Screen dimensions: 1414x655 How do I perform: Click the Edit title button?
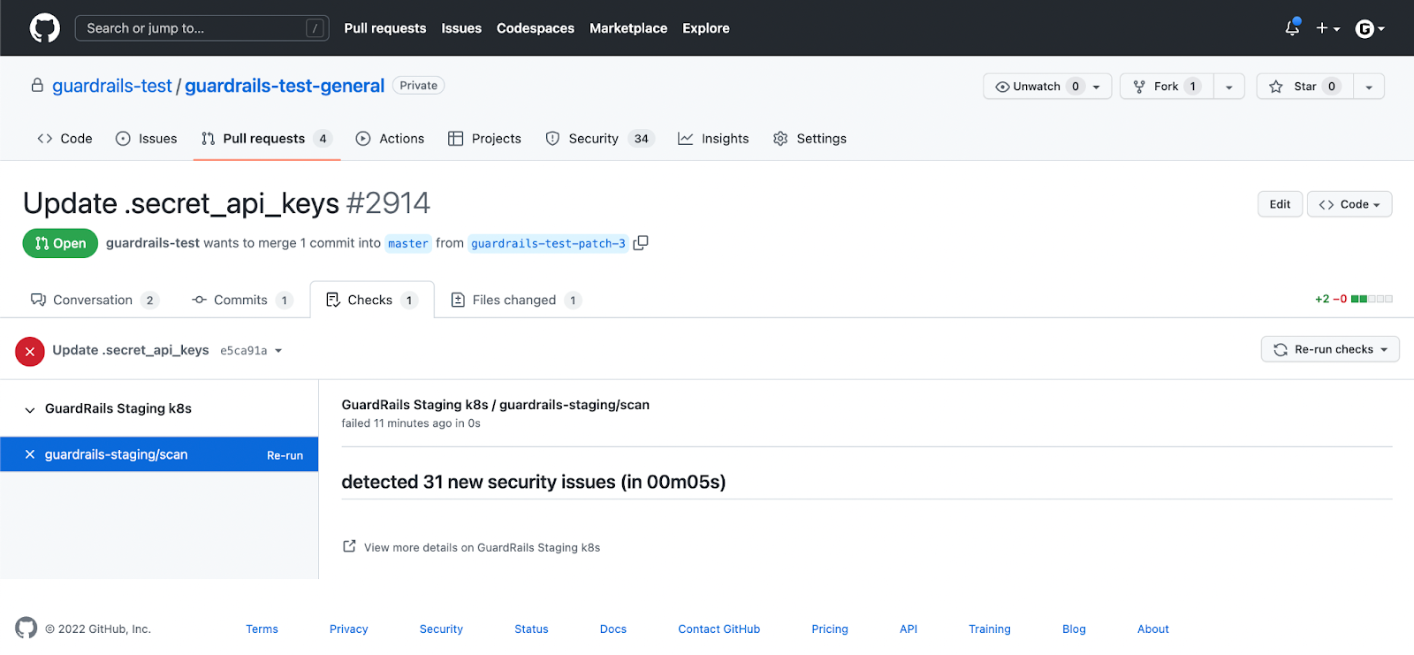1280,204
